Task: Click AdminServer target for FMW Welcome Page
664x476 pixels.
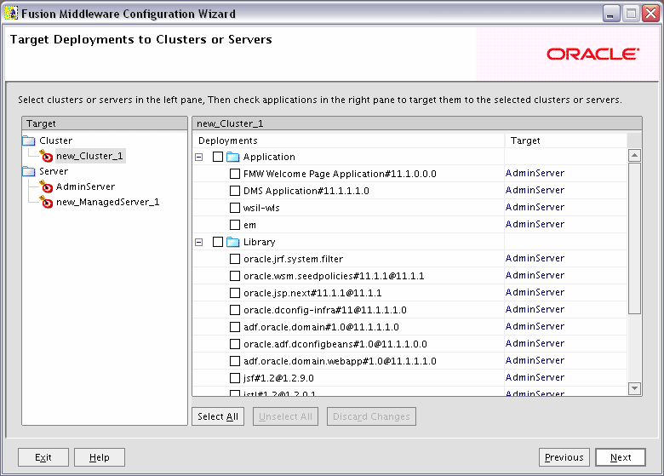Action: pos(535,173)
